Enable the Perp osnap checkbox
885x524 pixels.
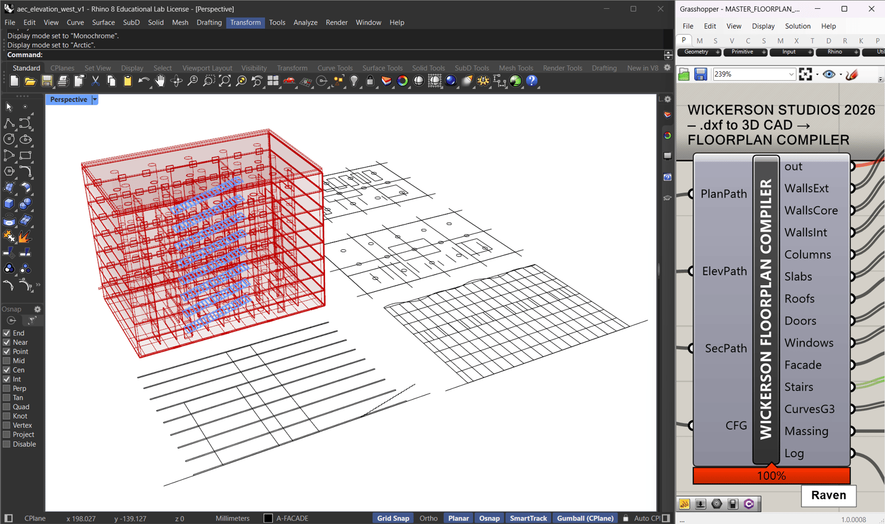6,388
